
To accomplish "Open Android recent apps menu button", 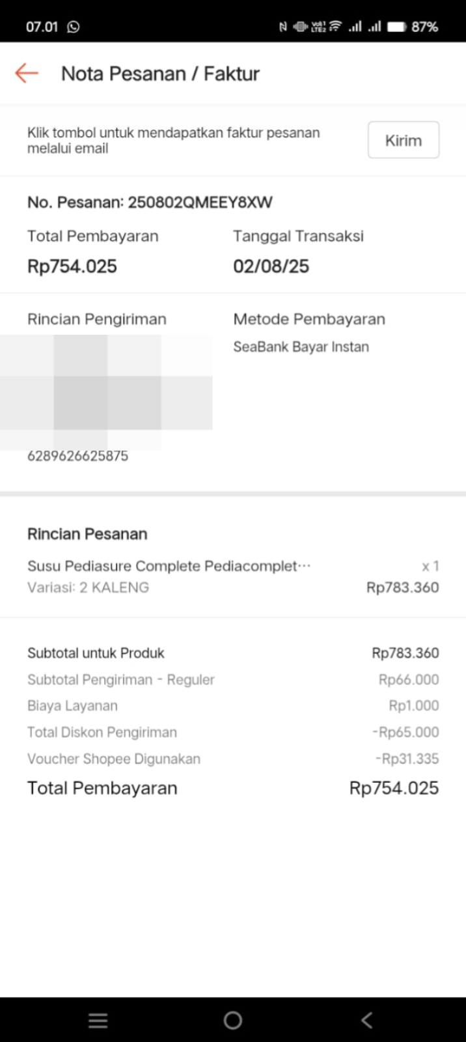I will coord(98,1020).
